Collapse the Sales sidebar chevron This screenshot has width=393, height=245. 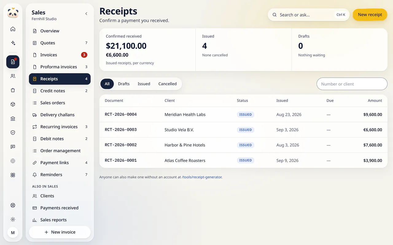coord(86,13)
